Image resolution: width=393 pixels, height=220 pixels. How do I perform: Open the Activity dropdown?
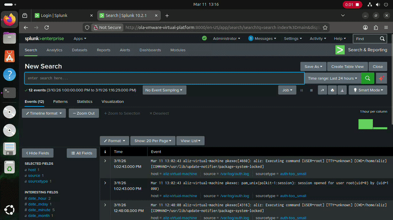(318, 39)
